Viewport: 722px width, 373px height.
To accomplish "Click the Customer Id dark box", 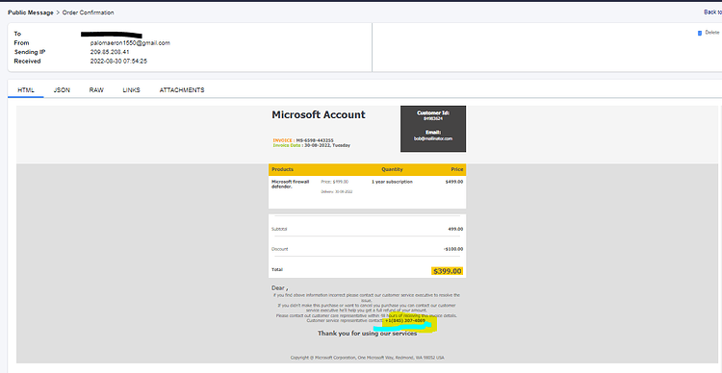I will 433,128.
